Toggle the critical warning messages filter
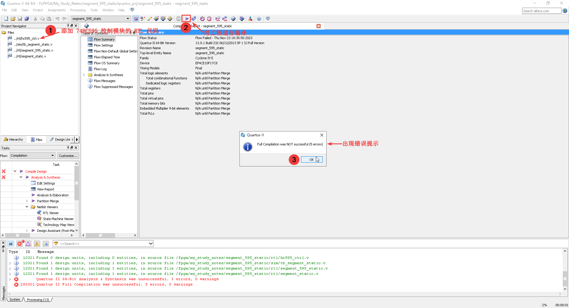Screen dimensions: 569x308 click(28, 244)
